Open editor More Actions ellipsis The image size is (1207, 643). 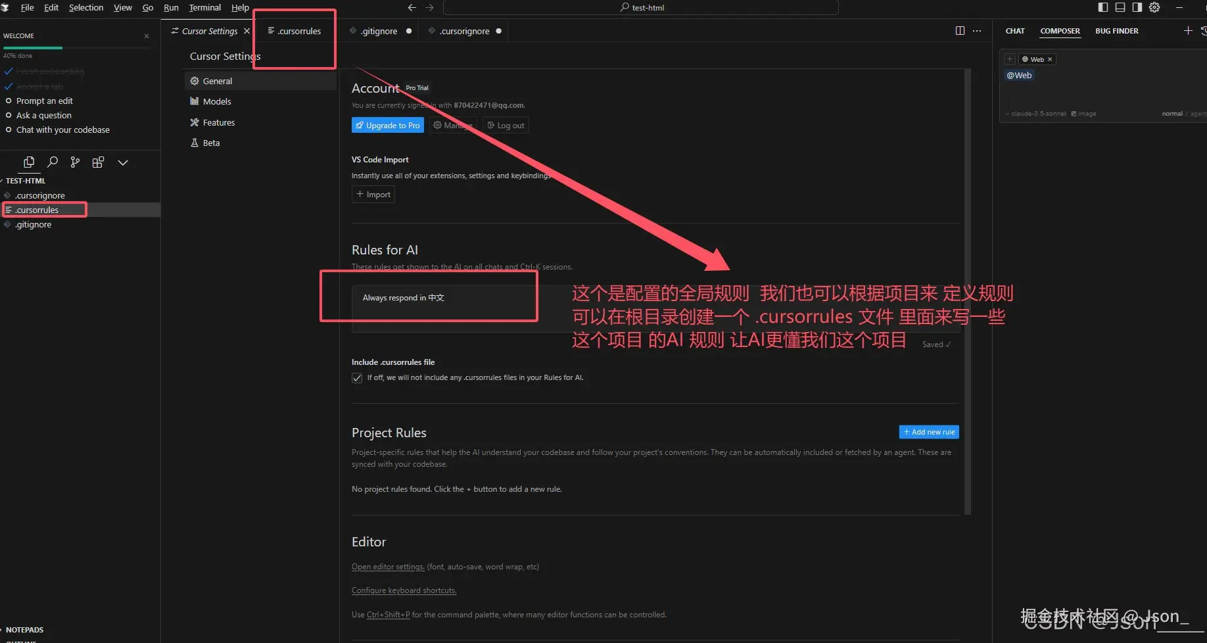click(977, 31)
